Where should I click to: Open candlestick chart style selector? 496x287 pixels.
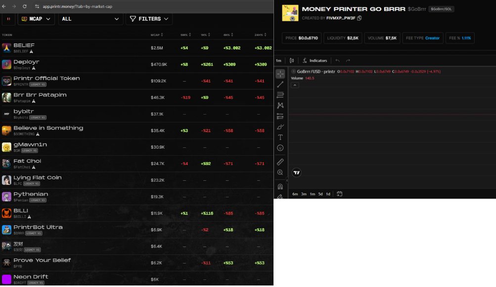(292, 60)
